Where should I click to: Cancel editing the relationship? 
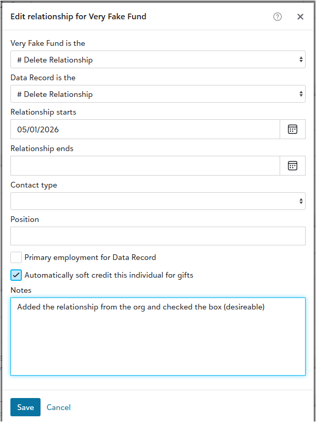[x=59, y=407]
